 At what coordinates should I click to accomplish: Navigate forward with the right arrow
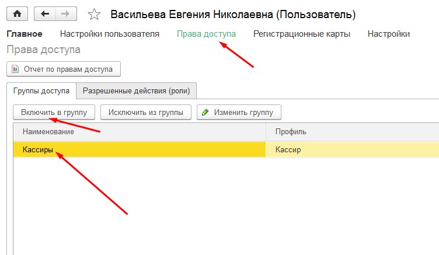pyautogui.click(x=66, y=14)
